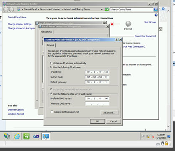Click the OK button in IPv4 Properties
Image resolution: width=175 pixels, height=151 pixels.
pos(98,121)
